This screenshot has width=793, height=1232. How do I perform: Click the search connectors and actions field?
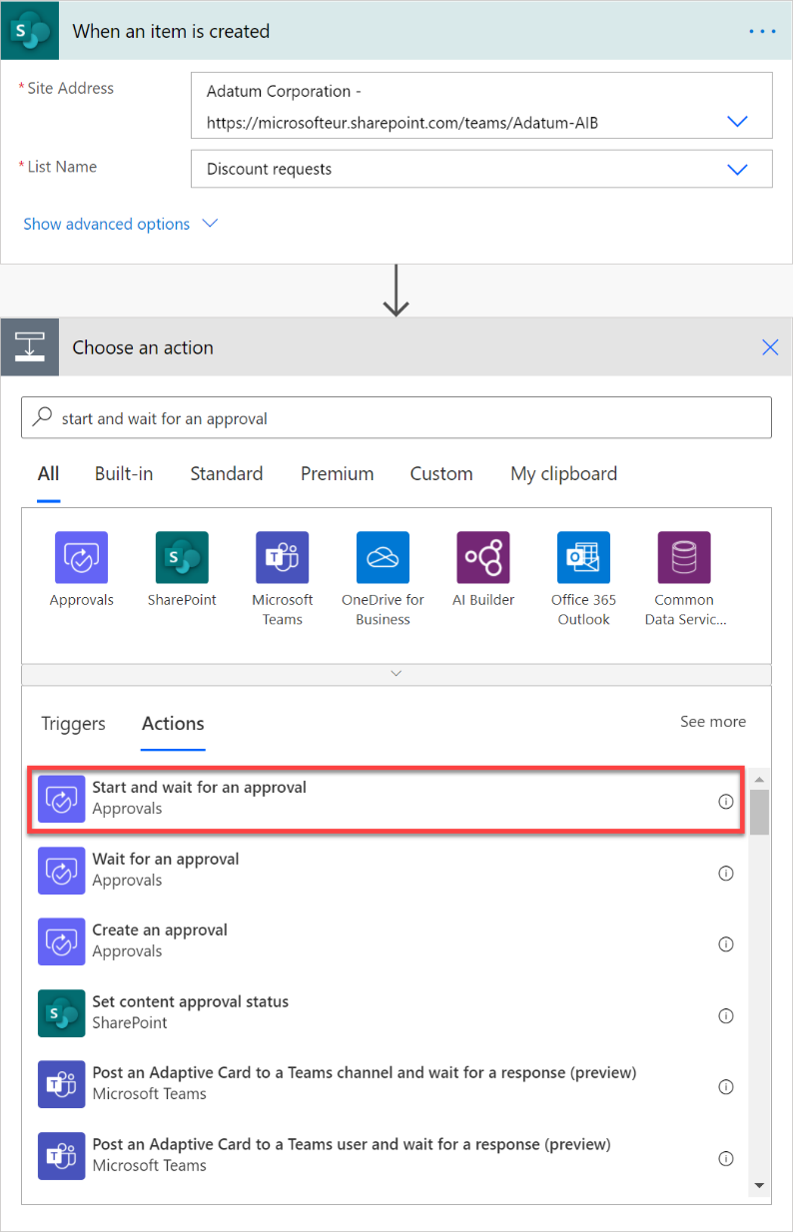396,418
